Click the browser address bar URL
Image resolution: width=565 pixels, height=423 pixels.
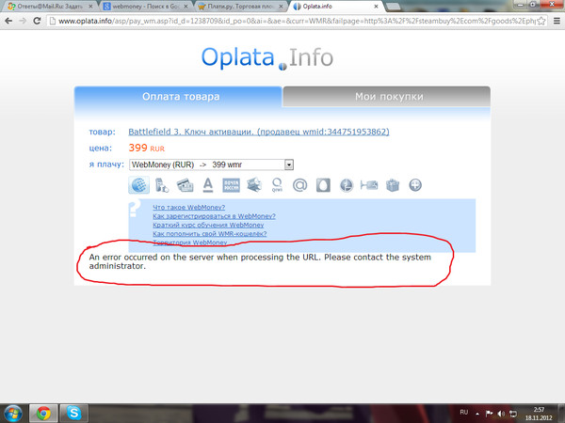click(x=282, y=23)
